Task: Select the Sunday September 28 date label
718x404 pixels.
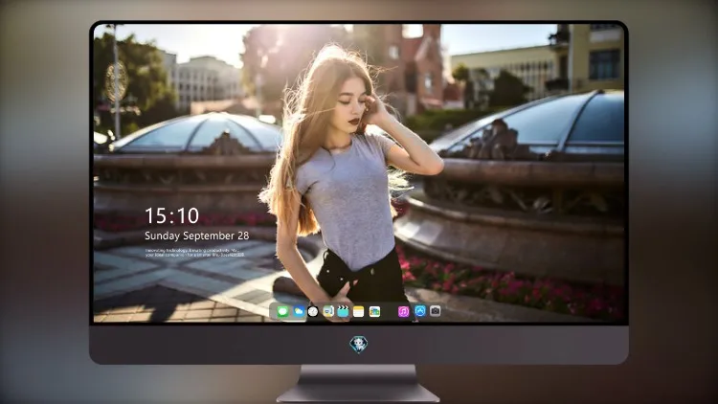Action: pyautogui.click(x=197, y=236)
